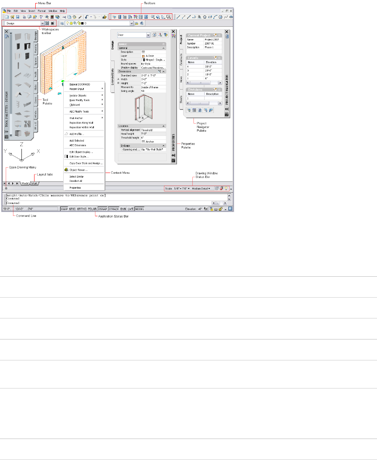This screenshot has height=460, width=377.
Task: Open the Format menu
Action: pyautogui.click(x=42, y=11)
